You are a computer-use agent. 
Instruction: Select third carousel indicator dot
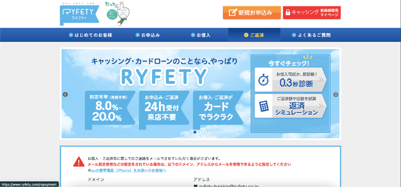[x=206, y=132]
